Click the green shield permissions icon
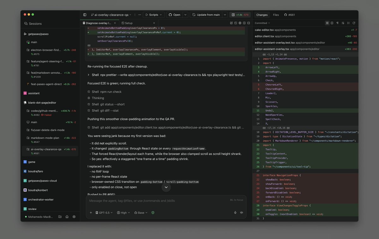The width and height of the screenshot is (379, 239). [153, 213]
